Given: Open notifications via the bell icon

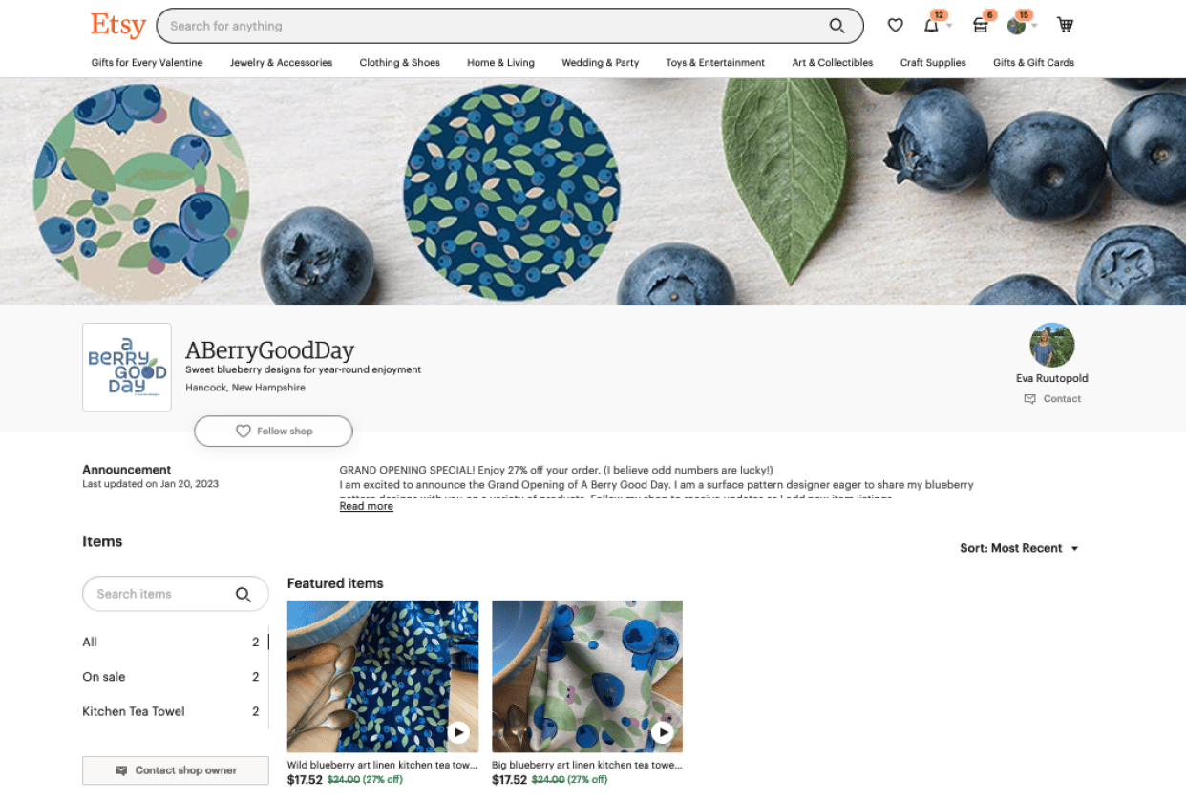Looking at the screenshot, I should pyautogui.click(x=931, y=25).
